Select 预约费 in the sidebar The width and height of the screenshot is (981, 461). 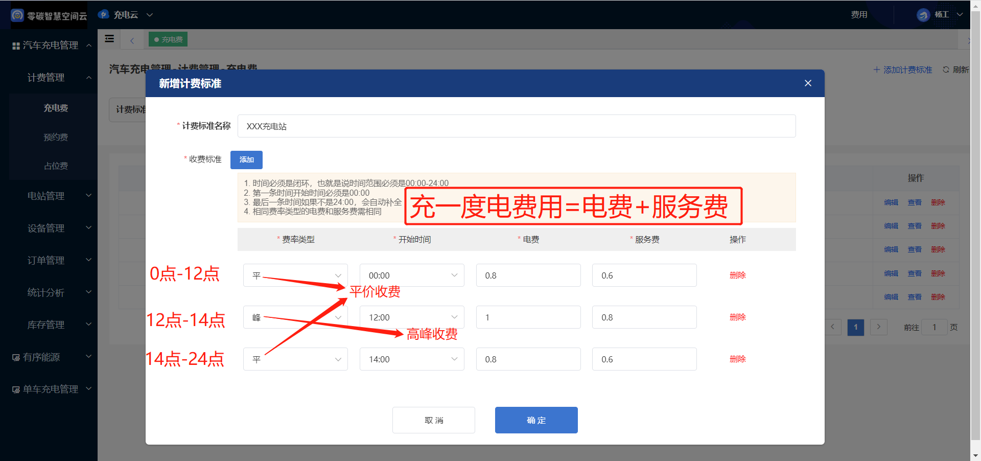click(56, 137)
